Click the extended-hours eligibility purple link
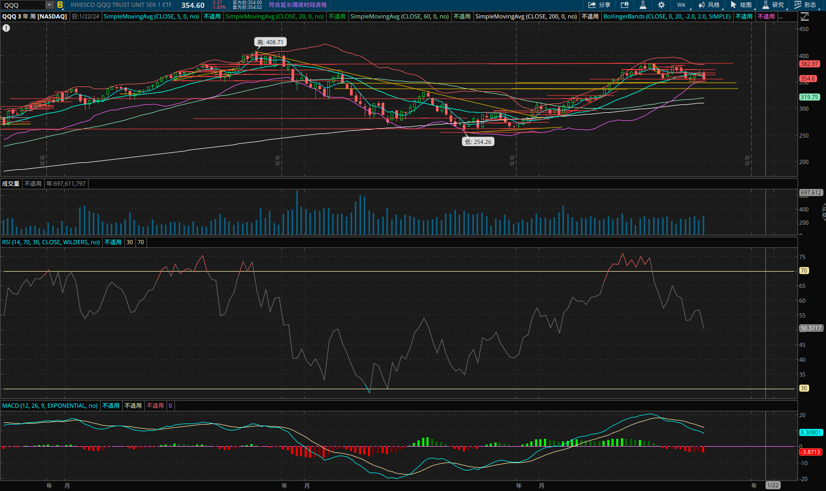Screen dimensions: 826x491 297,5
